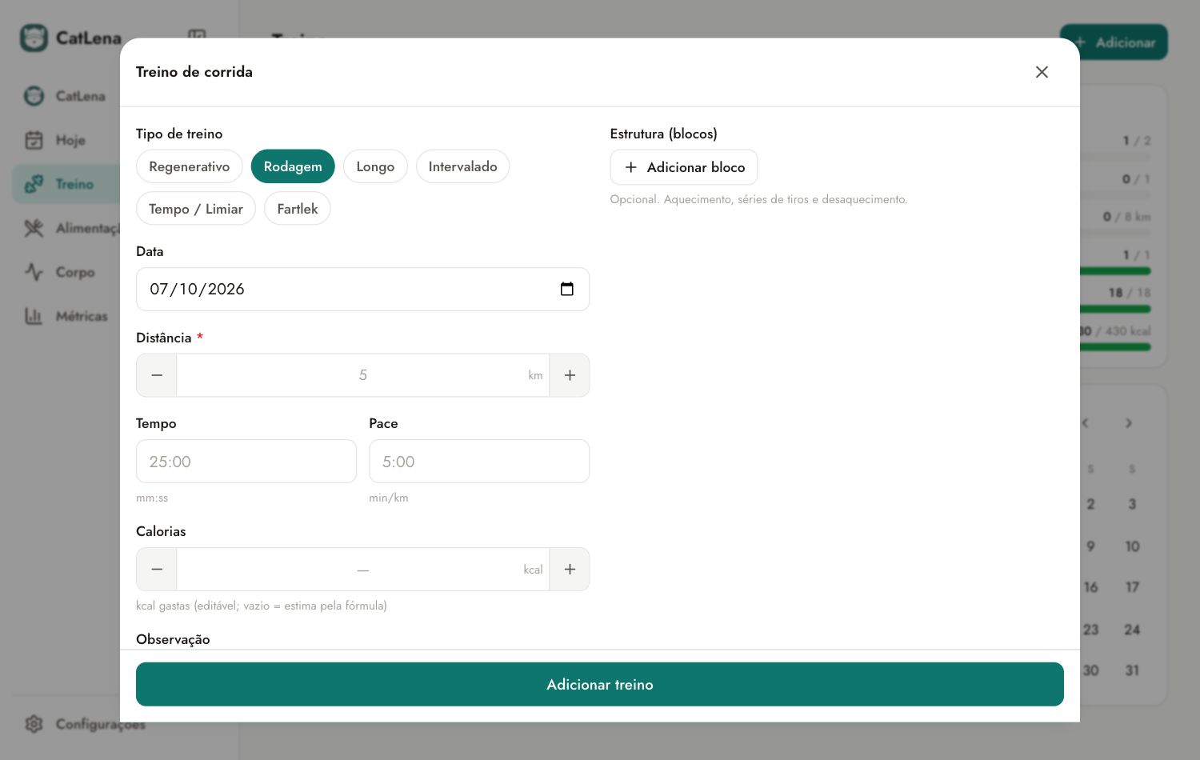The width and height of the screenshot is (1200, 760).
Task: Select day 24 in background calendar
Action: [x=1132, y=630]
